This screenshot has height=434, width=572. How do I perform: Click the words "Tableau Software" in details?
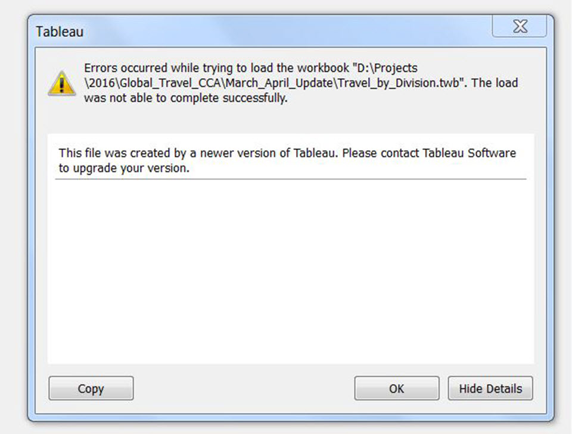(x=470, y=153)
